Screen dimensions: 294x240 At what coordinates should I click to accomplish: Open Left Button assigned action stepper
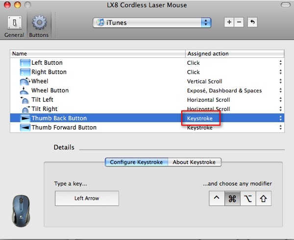[x=280, y=63]
